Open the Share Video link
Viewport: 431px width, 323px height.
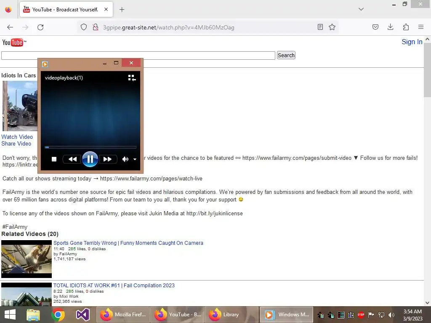coord(16,144)
